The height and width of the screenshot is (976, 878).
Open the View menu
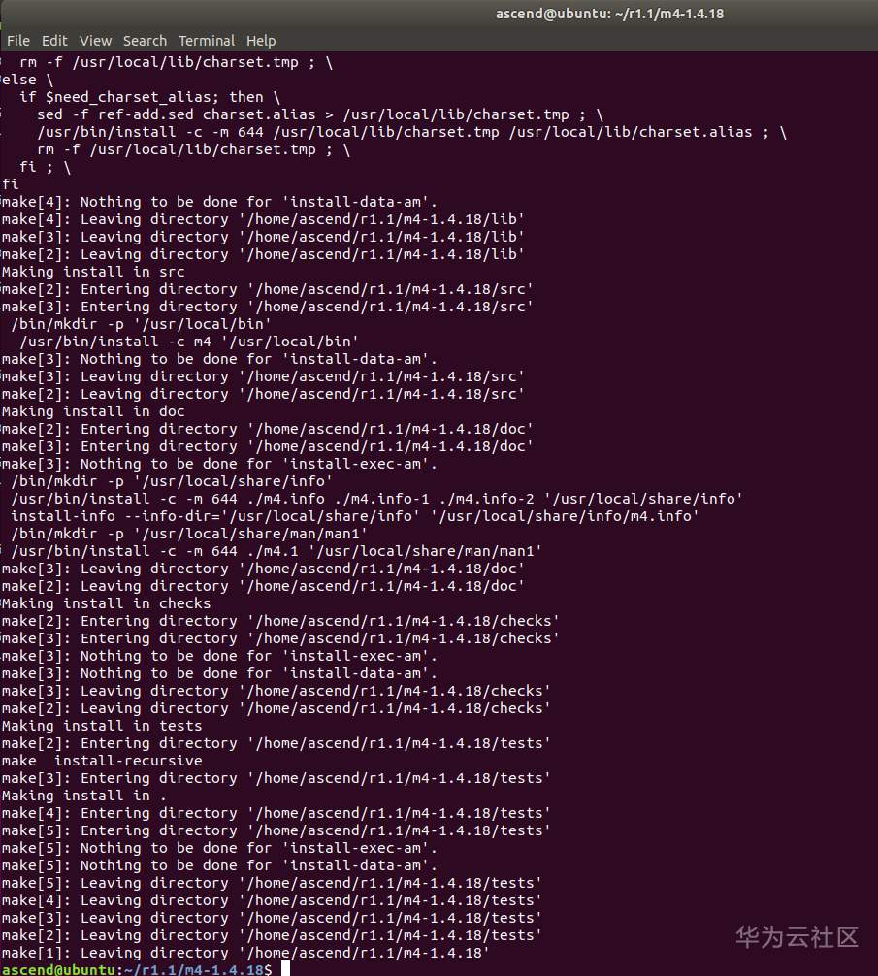[95, 41]
